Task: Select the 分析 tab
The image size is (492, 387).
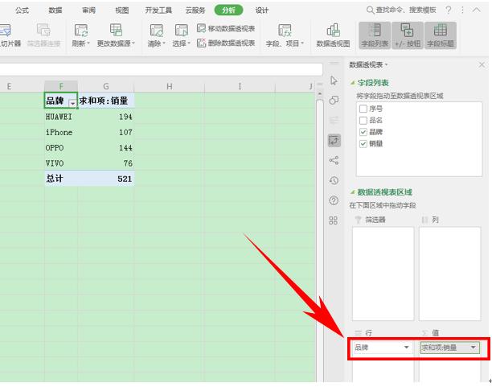Action: (x=229, y=10)
